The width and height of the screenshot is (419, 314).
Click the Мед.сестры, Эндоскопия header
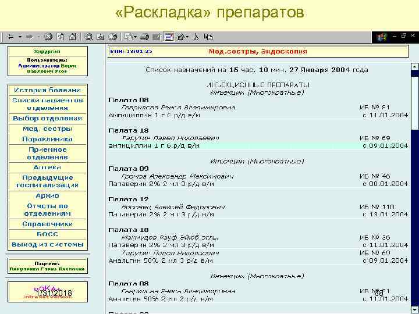pyautogui.click(x=258, y=51)
